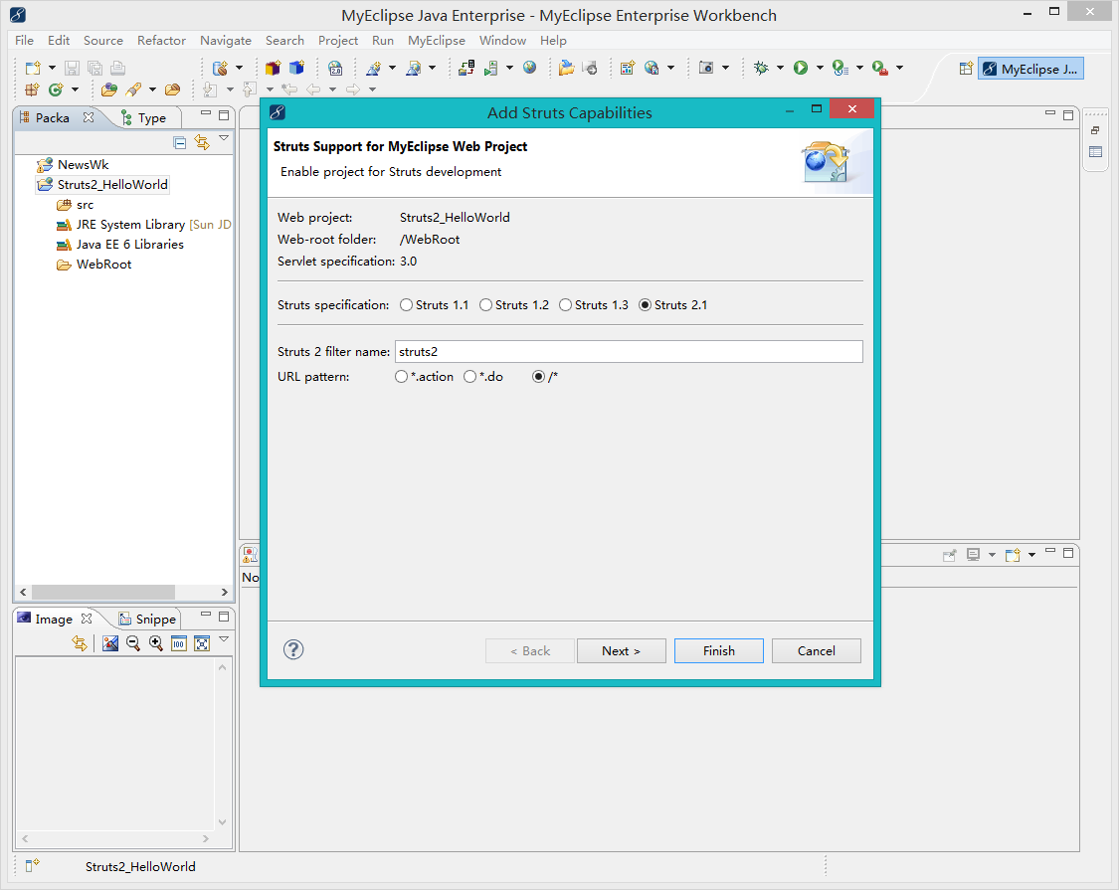This screenshot has width=1119, height=890.
Task: Click the Fit to Window icon in Image Preview
Action: [202, 643]
